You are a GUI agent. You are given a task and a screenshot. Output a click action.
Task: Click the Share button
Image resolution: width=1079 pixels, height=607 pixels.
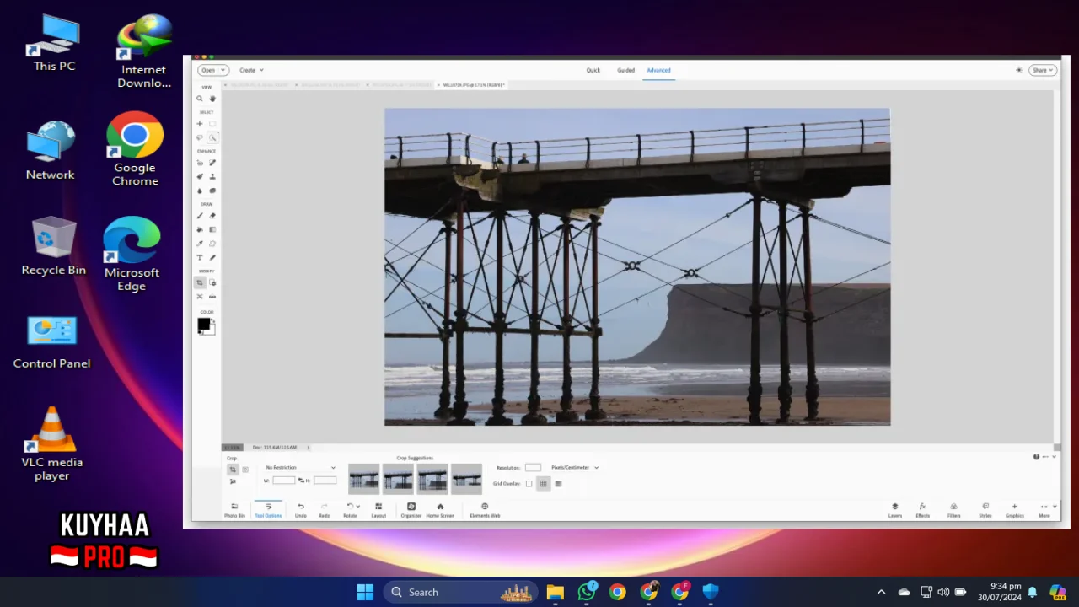1043,70
